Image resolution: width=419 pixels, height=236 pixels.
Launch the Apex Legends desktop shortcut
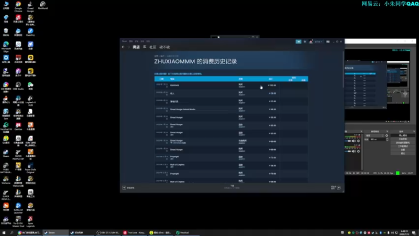tap(30, 222)
